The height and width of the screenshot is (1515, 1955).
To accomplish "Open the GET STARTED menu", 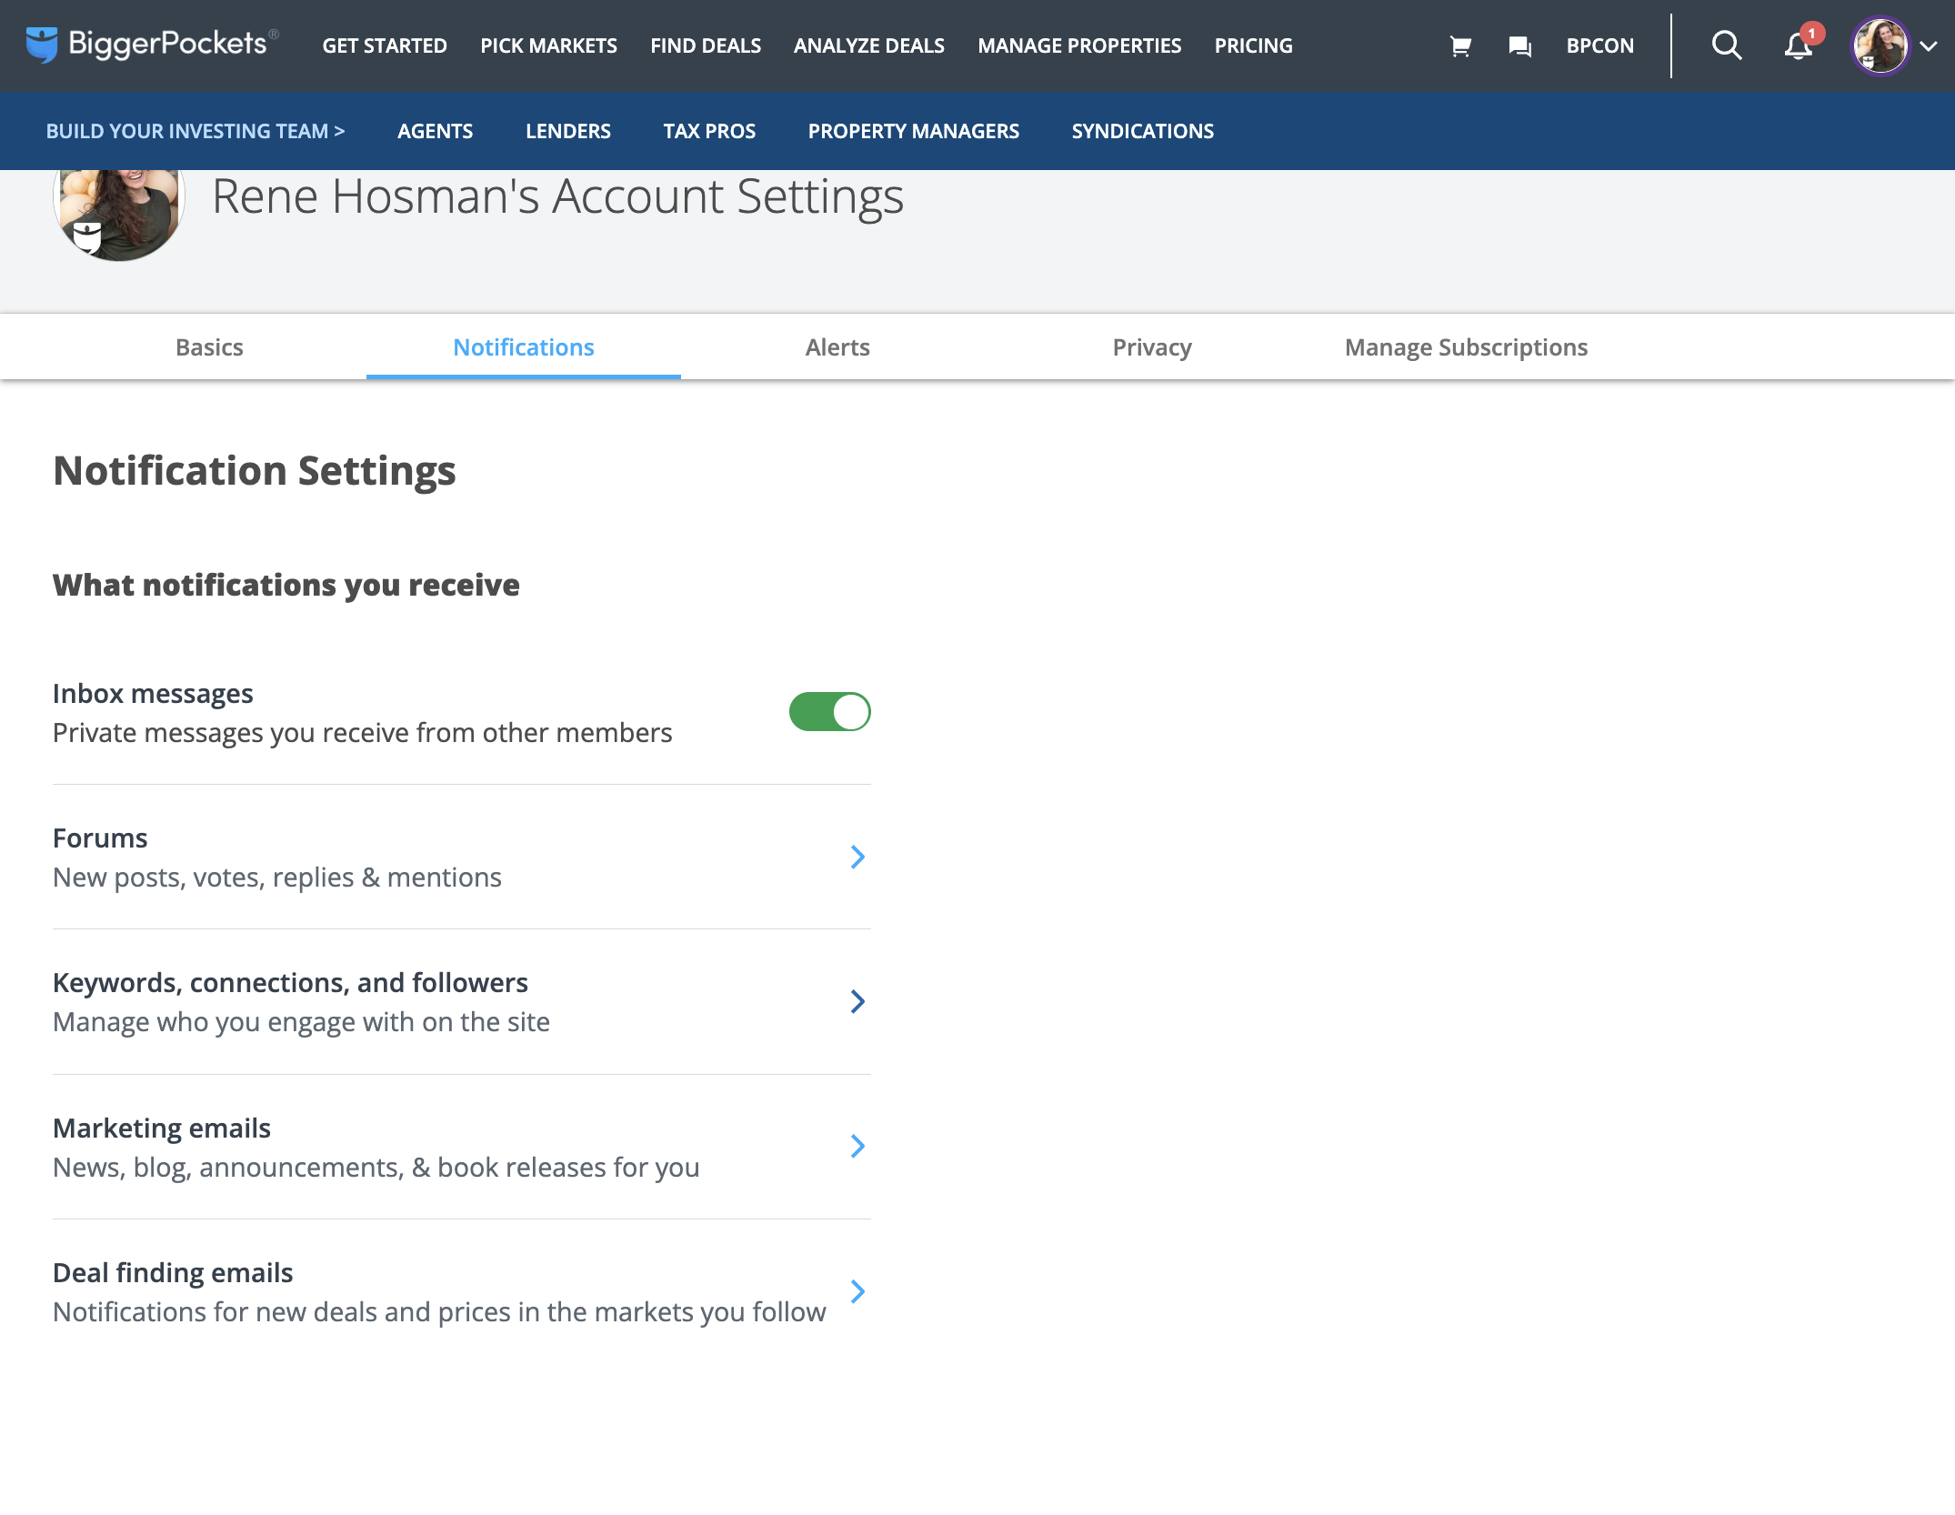I will 385,45.
